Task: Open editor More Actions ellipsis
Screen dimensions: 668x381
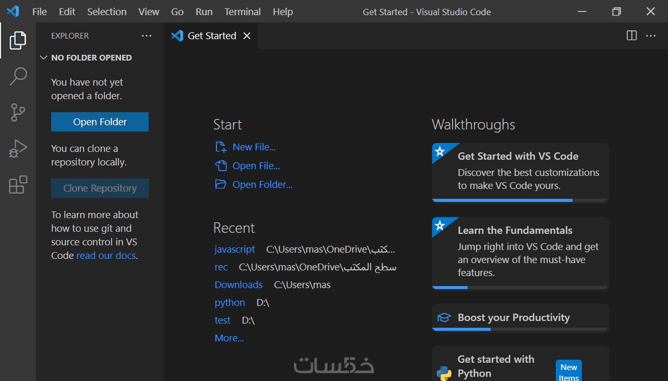Action: point(651,36)
